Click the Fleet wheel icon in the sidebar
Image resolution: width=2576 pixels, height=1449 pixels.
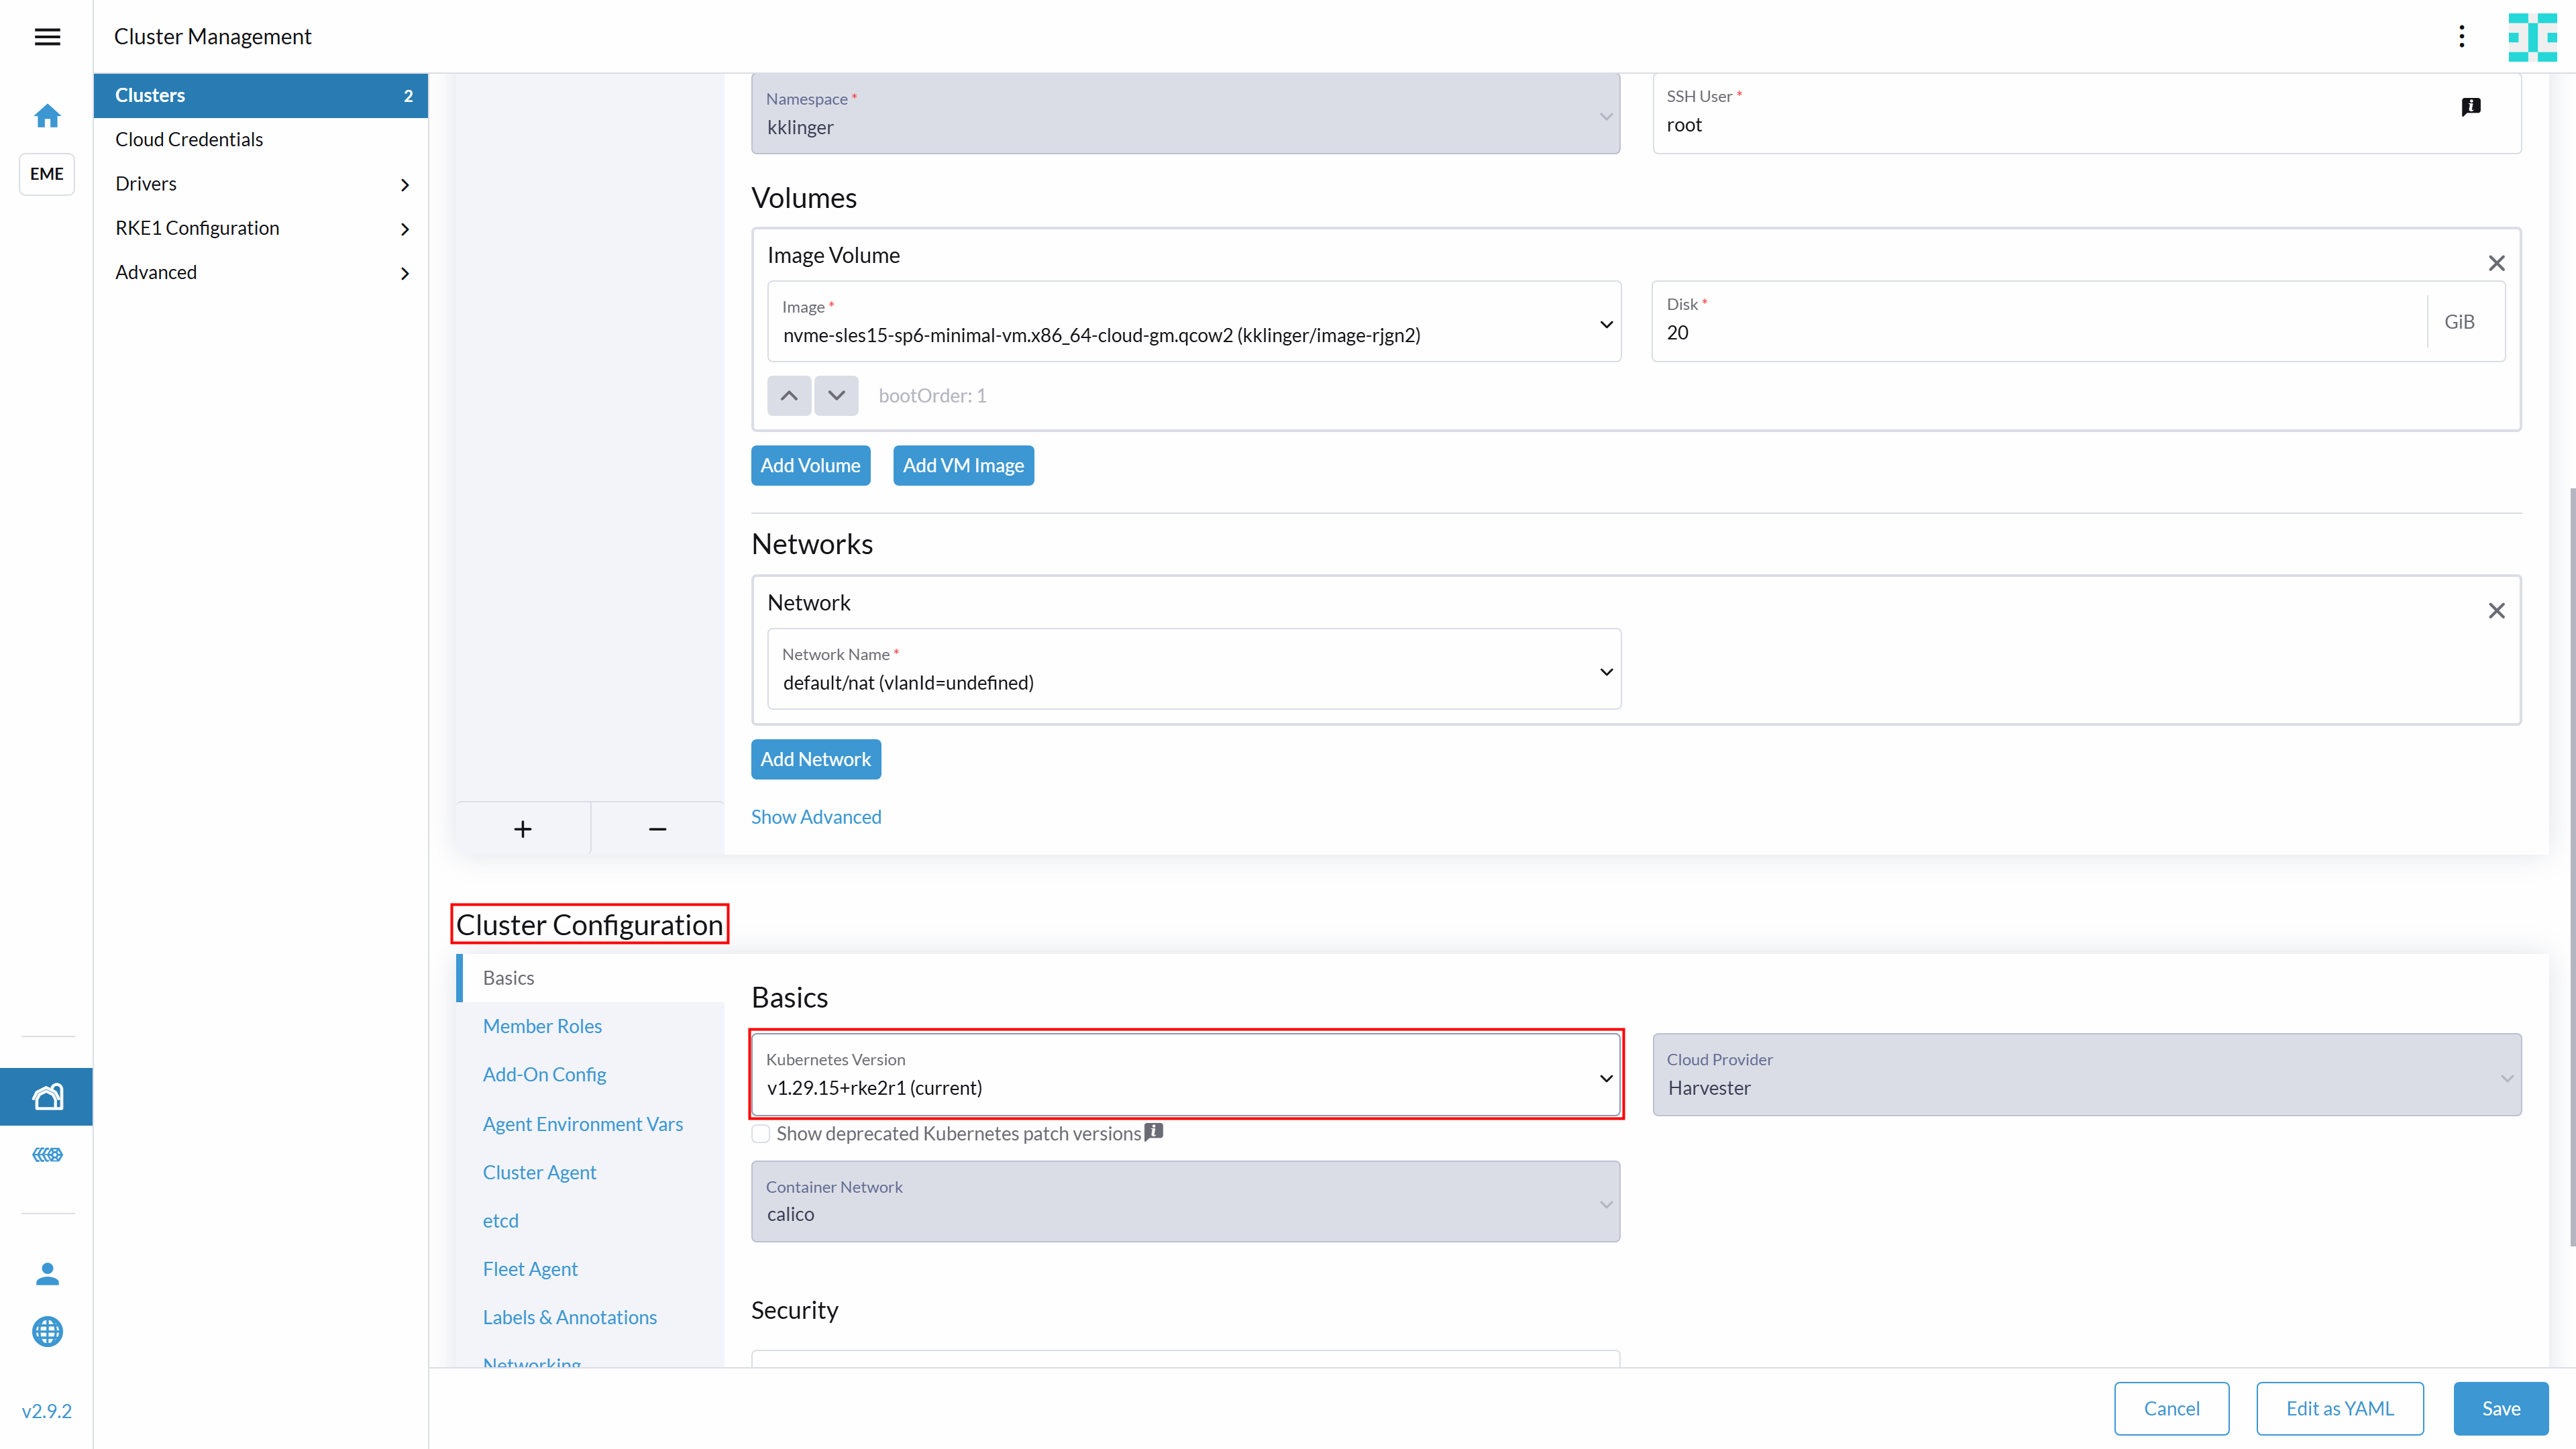click(47, 1155)
